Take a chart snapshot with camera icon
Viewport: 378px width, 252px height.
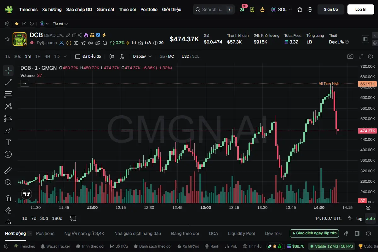(350, 56)
